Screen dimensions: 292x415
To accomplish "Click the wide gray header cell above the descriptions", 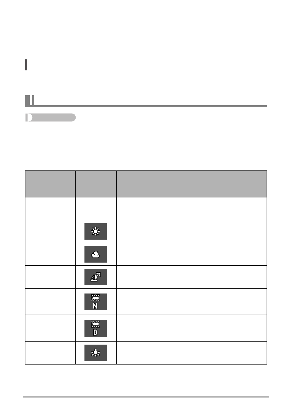I will (x=191, y=184).
